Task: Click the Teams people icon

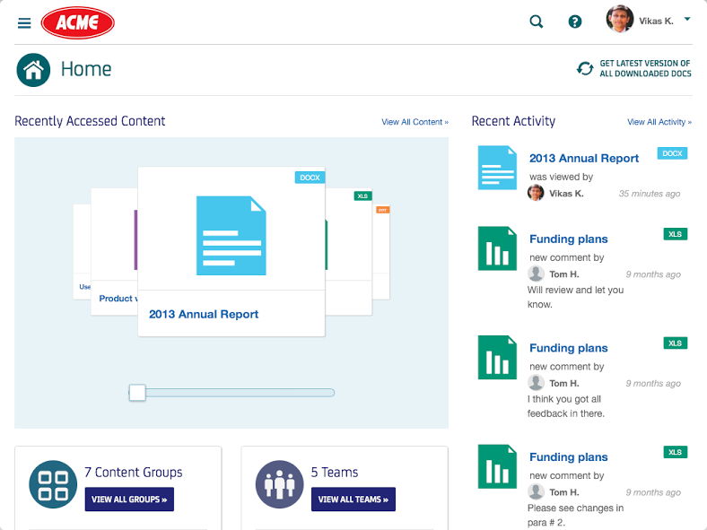Action: [x=279, y=484]
